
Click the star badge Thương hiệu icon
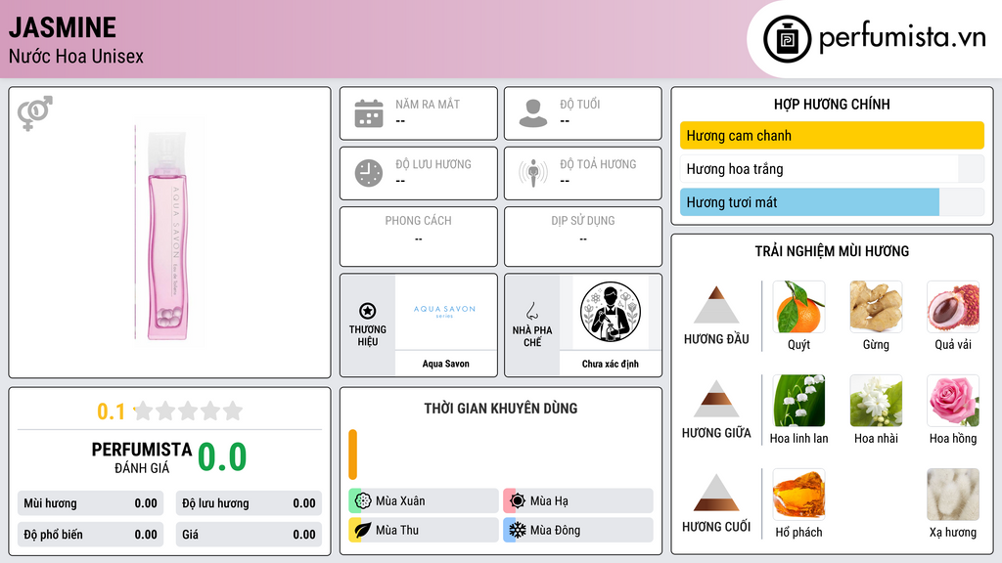(x=368, y=311)
